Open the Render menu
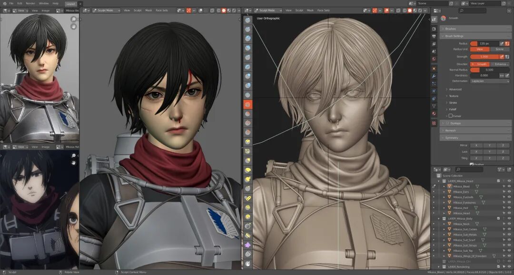 (30, 3)
